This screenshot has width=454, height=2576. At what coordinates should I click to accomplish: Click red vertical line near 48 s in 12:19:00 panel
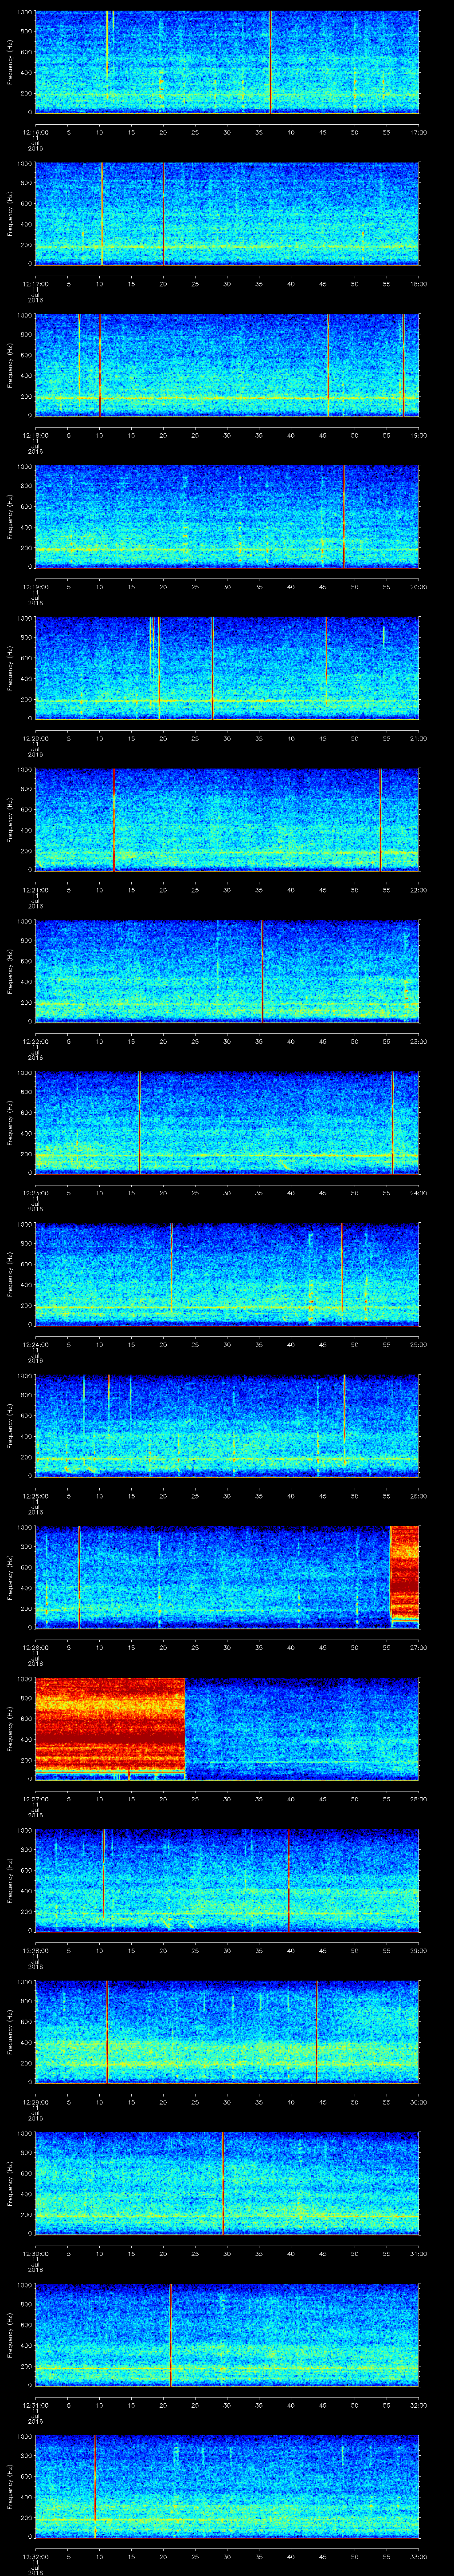(x=343, y=516)
